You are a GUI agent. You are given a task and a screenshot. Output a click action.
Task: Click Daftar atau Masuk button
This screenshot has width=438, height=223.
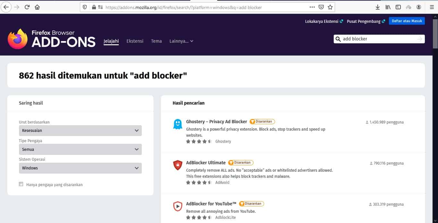pos(407,21)
